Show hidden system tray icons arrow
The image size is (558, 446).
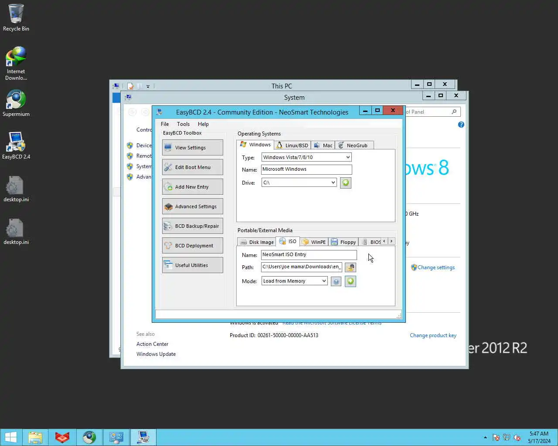(485, 437)
